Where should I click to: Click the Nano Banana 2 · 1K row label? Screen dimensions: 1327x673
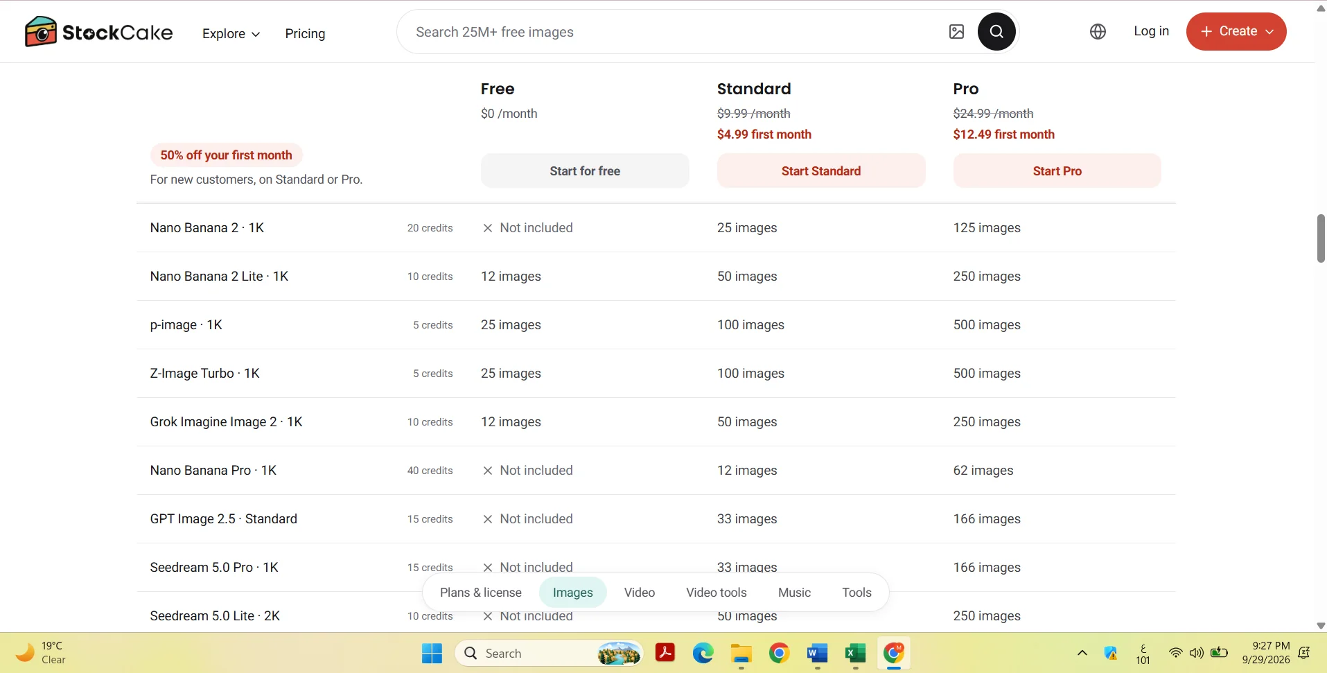[207, 227]
